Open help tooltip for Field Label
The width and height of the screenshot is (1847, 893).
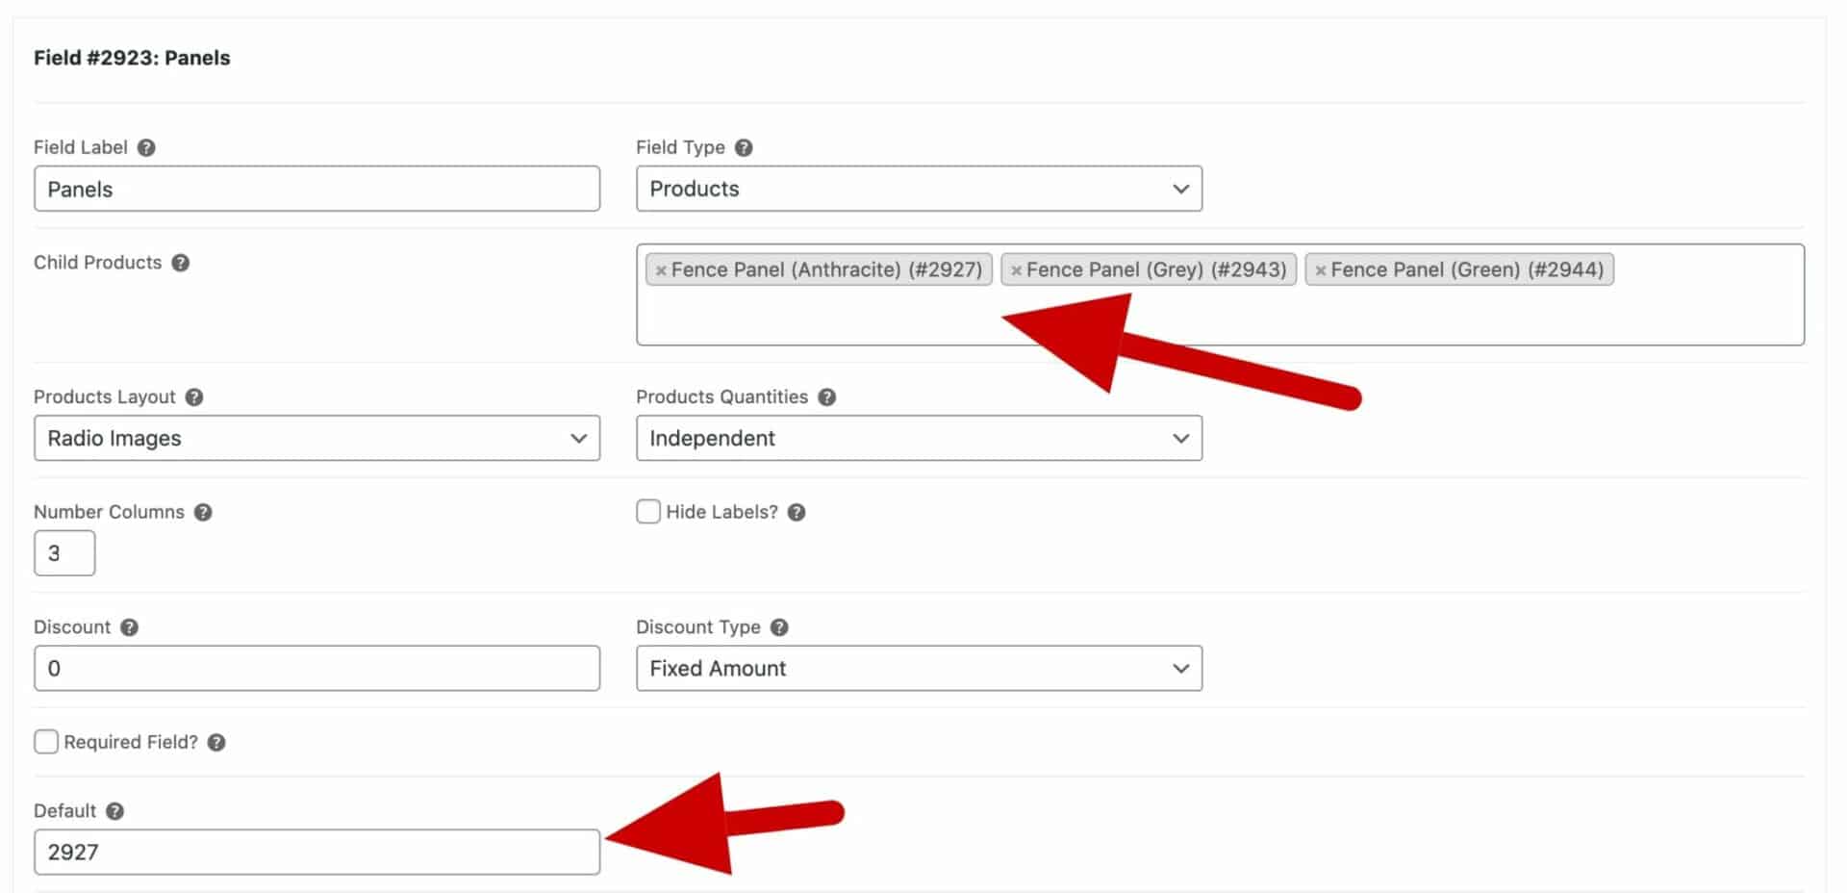146,147
